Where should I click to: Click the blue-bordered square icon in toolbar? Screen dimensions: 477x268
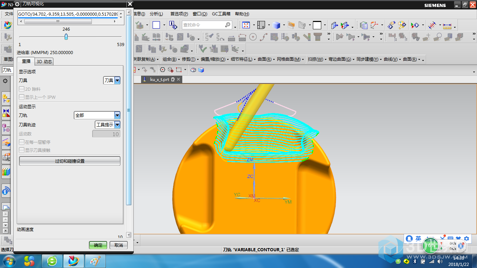pos(156,25)
